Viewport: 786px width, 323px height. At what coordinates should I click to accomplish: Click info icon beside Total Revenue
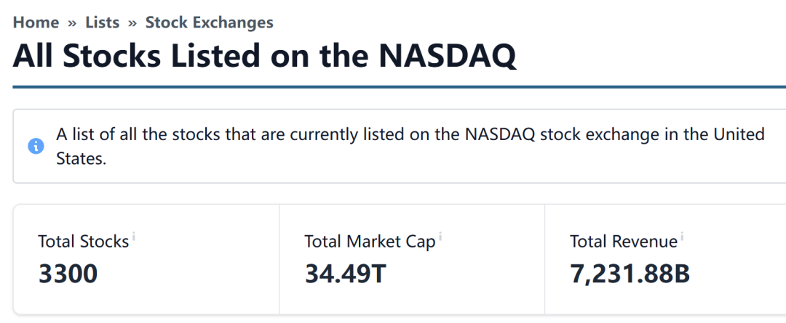tap(682, 235)
